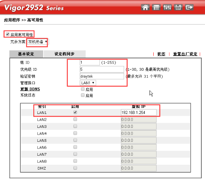
Task: Click the logout arrow icon
Action: [189, 8]
